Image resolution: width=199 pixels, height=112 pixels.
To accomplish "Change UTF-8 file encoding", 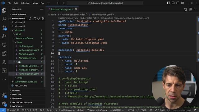I will pos(131,110).
